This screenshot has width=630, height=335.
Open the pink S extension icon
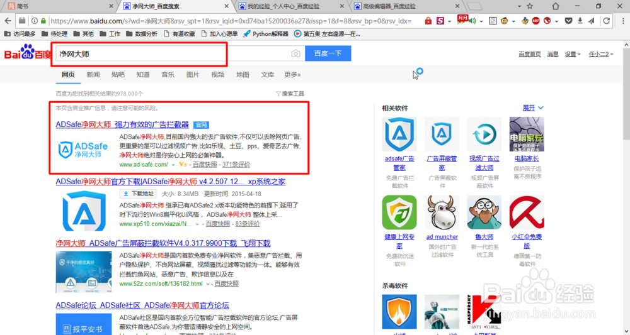[x=440, y=21]
